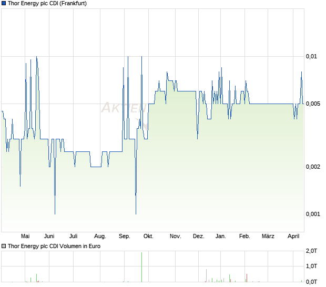Click the 0,0T volume axis value
Screen dimensions: 326x287
(x=311, y=282)
